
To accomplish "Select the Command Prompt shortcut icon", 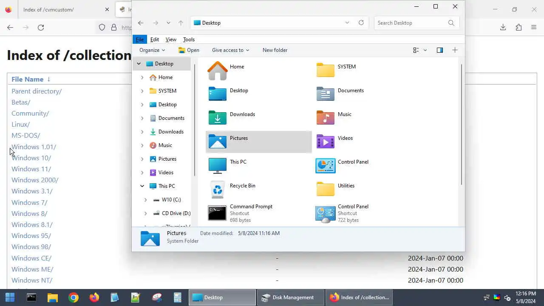I will click(x=217, y=213).
